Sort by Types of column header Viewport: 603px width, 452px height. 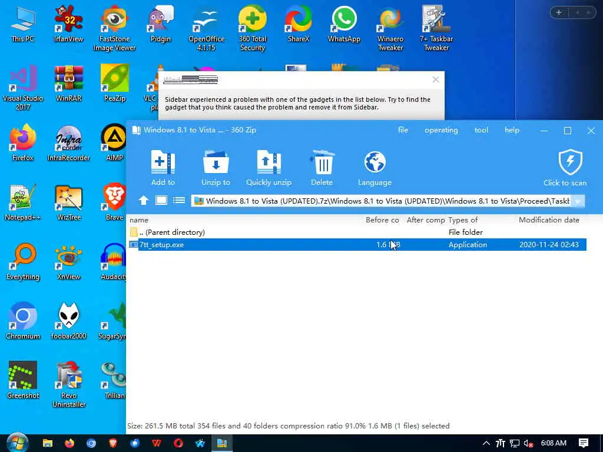click(463, 220)
